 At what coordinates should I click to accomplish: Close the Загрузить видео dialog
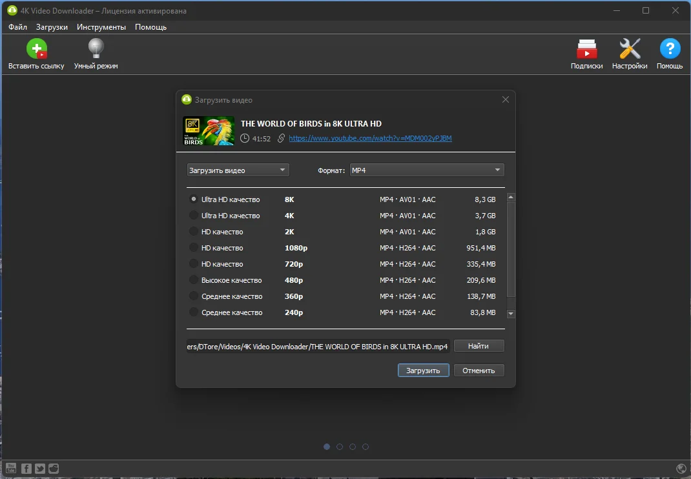tap(506, 99)
